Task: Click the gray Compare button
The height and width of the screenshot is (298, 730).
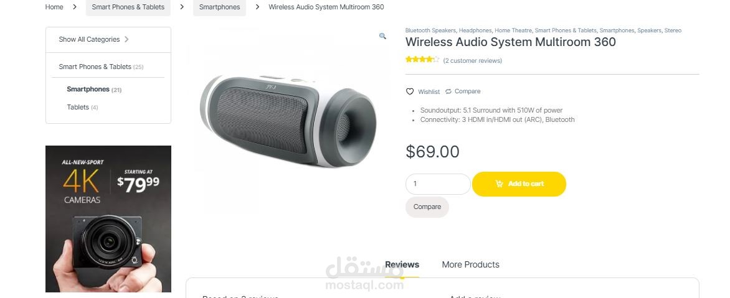Action: click(x=427, y=207)
